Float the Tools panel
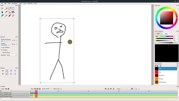The height and width of the screenshot is (101, 179). (16, 5)
